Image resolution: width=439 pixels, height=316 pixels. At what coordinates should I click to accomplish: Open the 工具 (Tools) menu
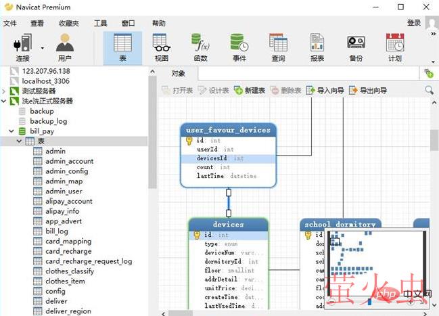coord(100,22)
